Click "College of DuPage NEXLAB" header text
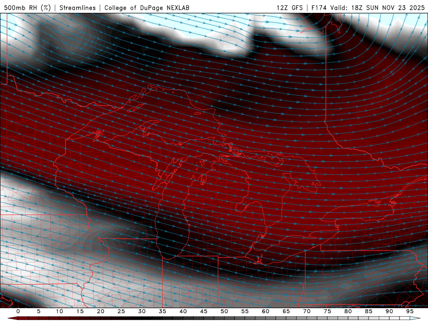 (147, 7)
